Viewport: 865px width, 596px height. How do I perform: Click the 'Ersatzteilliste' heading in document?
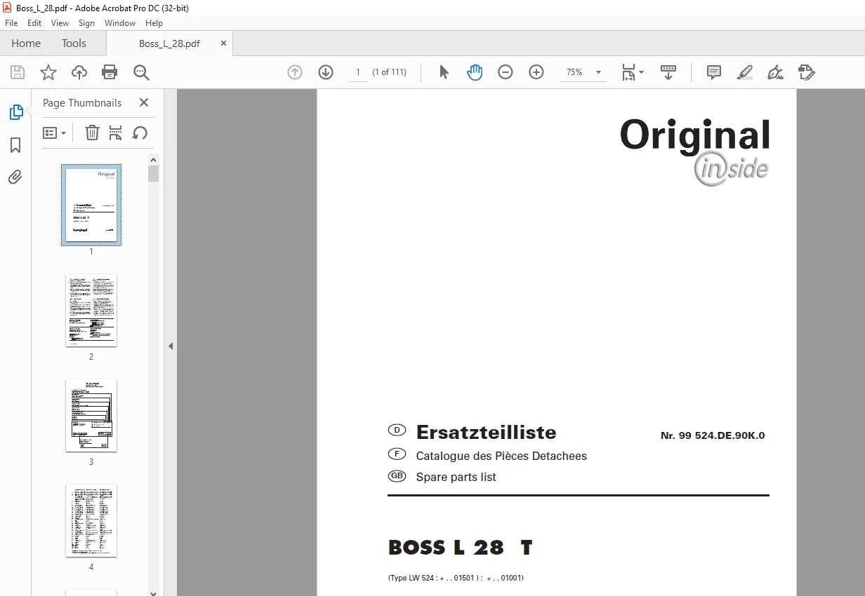486,432
